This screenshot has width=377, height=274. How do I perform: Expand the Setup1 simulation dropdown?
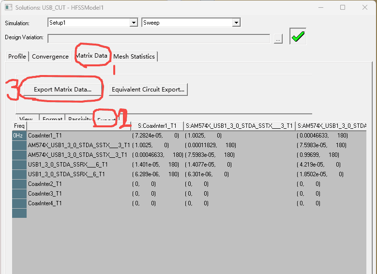[x=134, y=23]
